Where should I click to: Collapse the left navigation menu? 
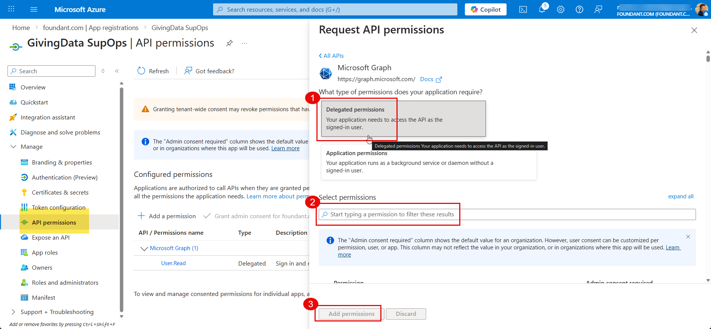[x=117, y=71]
